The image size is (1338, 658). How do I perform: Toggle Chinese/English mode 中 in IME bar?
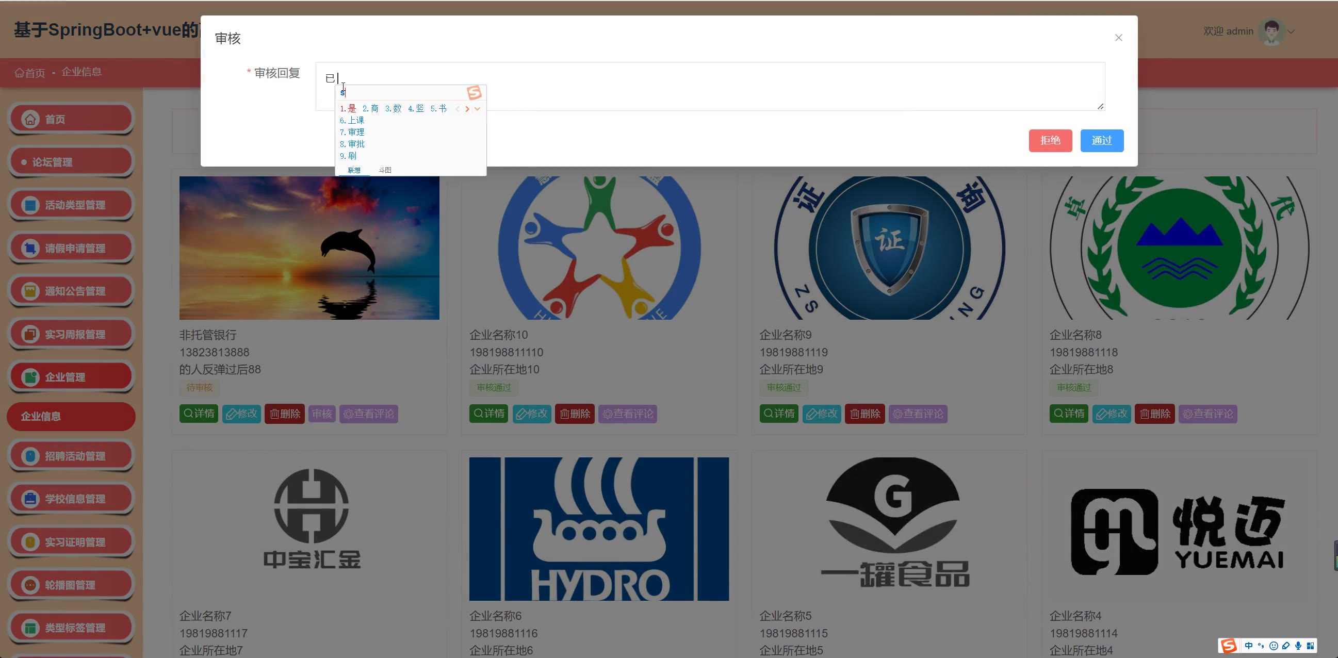1249,646
